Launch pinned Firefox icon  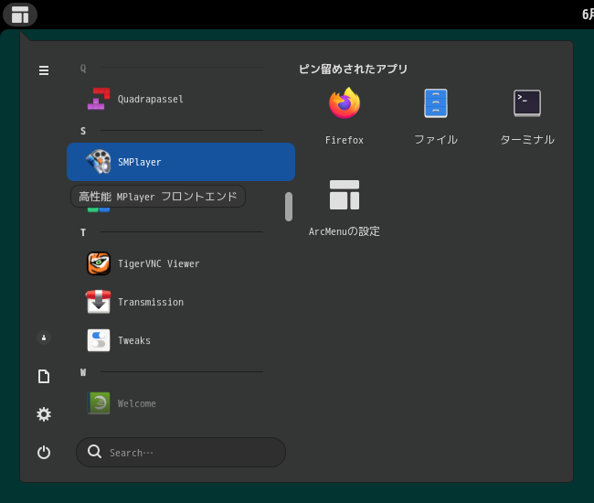tap(345, 103)
